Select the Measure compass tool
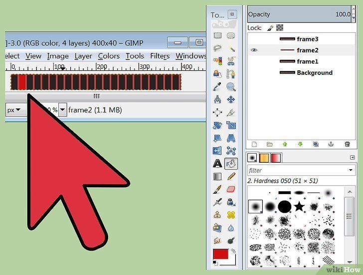The height and width of the screenshot is (275, 363). pyautogui.click(x=217, y=100)
